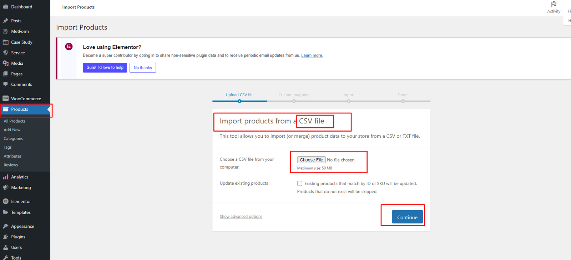The image size is (571, 260).
Task: Click the WooCommerce logo icon in sidebar
Action: tap(6, 99)
